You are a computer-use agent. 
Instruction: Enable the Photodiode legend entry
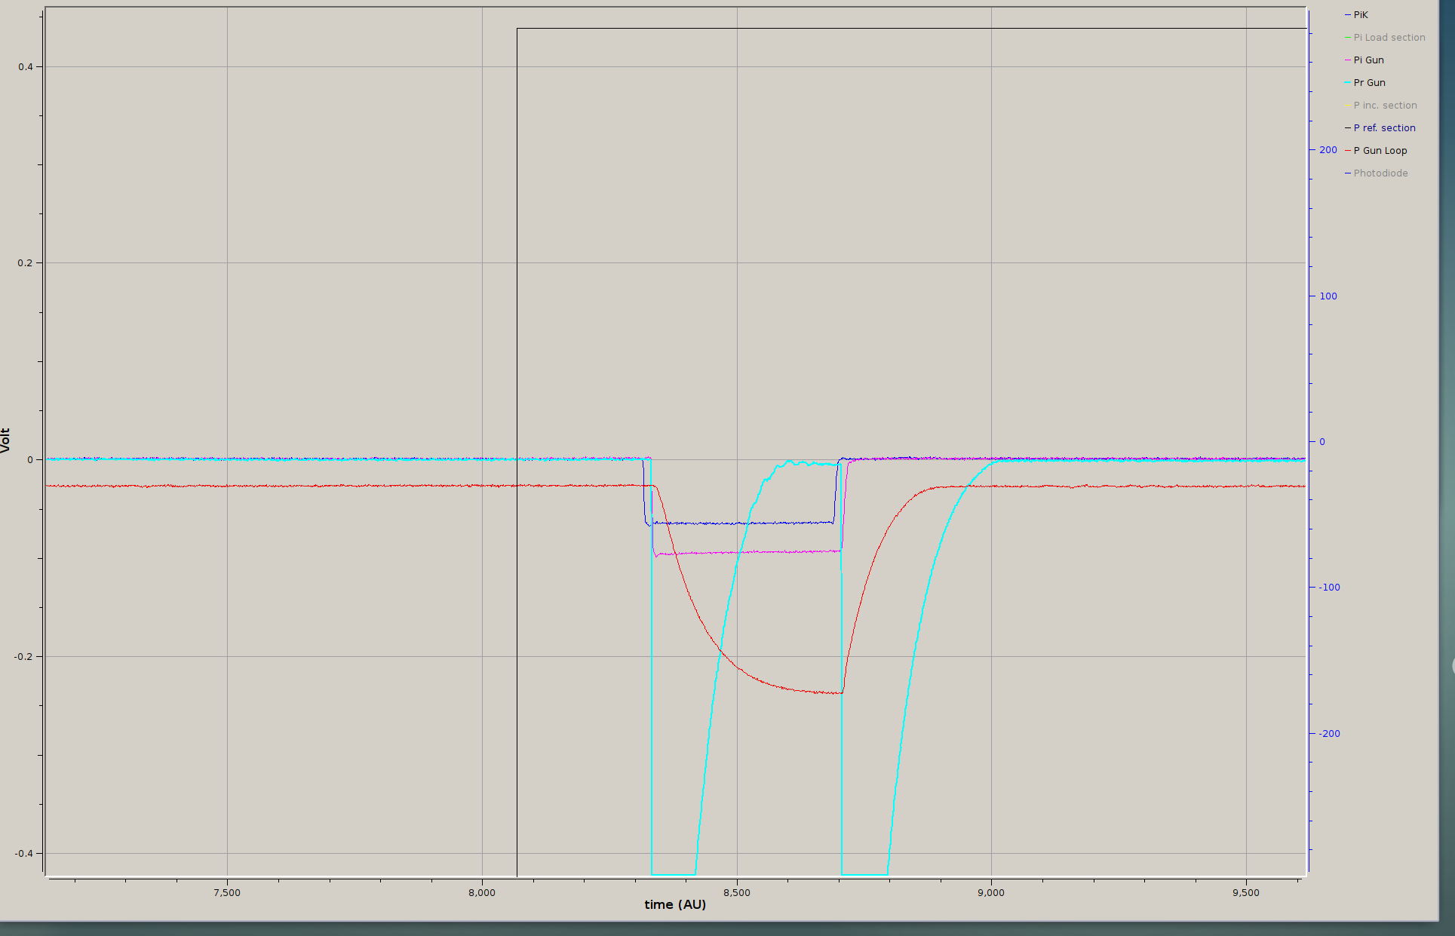click(1380, 173)
